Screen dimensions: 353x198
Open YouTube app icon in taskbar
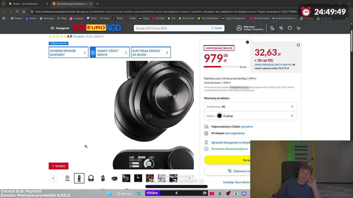212,193
